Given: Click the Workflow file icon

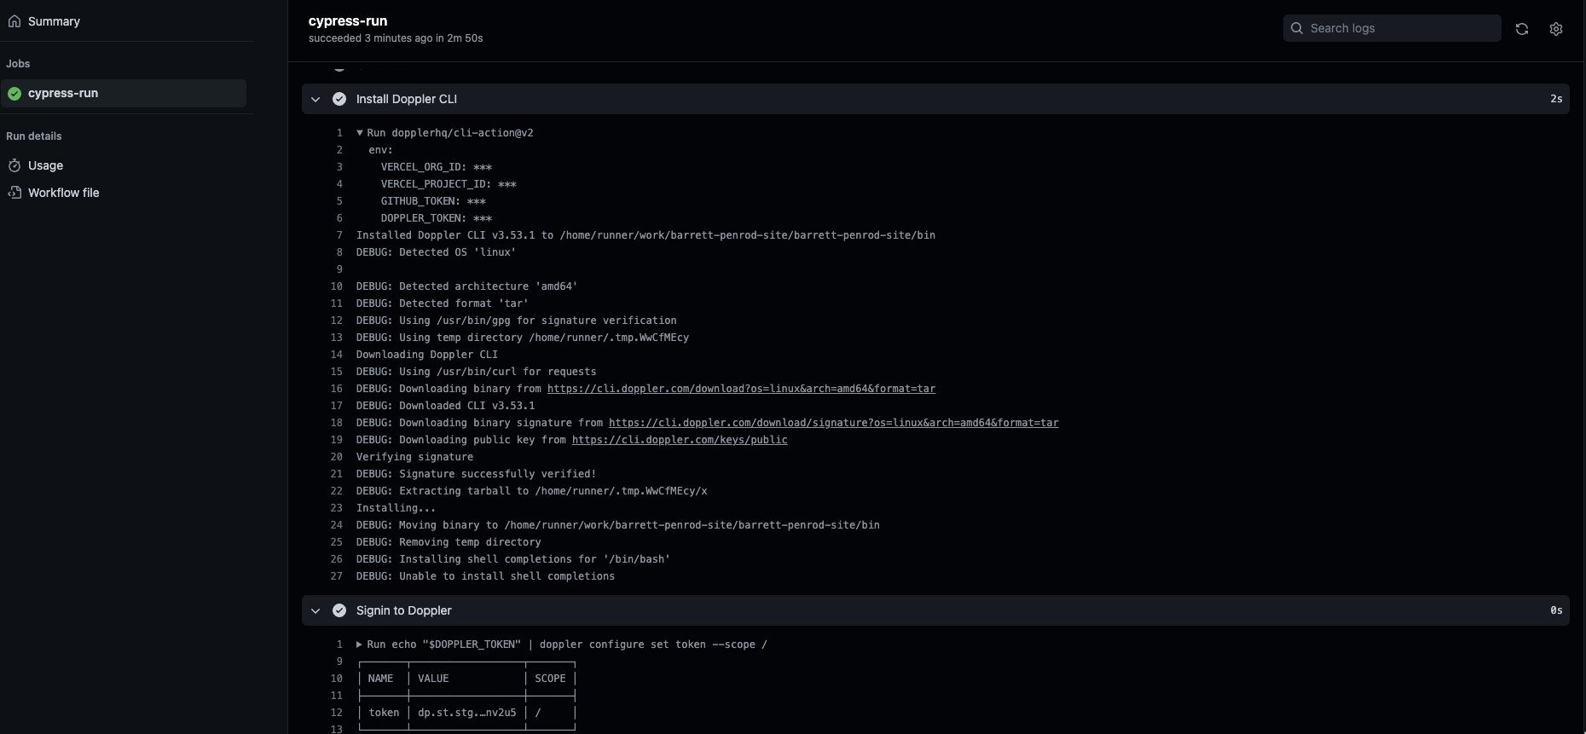Looking at the screenshot, I should tap(14, 193).
